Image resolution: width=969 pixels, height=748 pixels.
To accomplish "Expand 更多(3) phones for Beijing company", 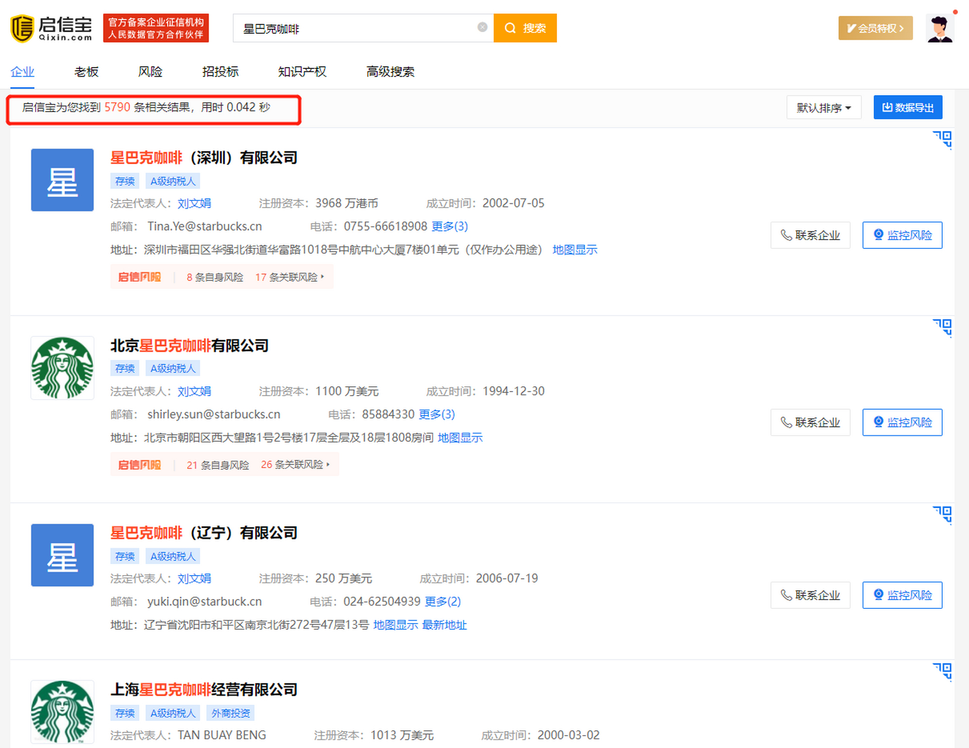I will pos(437,414).
